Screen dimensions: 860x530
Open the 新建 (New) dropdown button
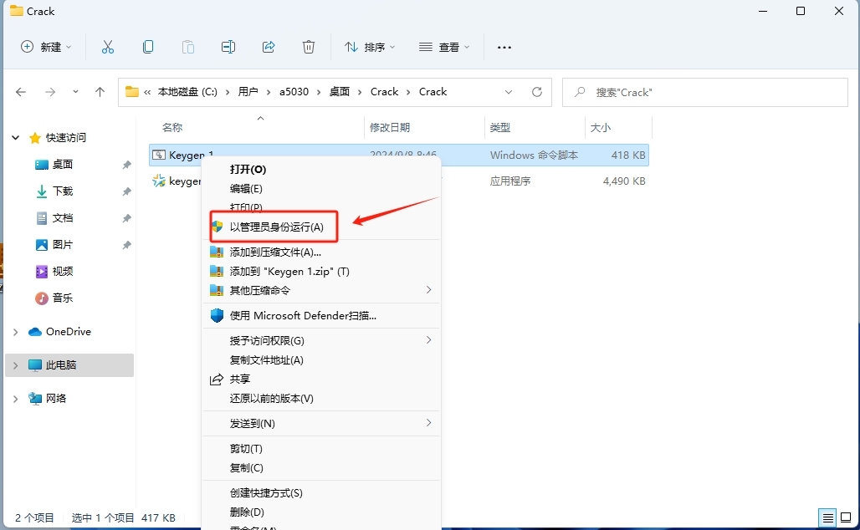pyautogui.click(x=45, y=47)
